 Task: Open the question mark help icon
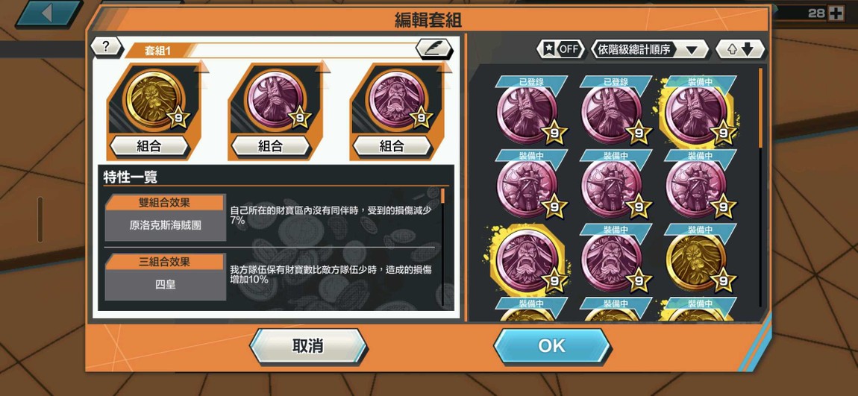pyautogui.click(x=106, y=47)
